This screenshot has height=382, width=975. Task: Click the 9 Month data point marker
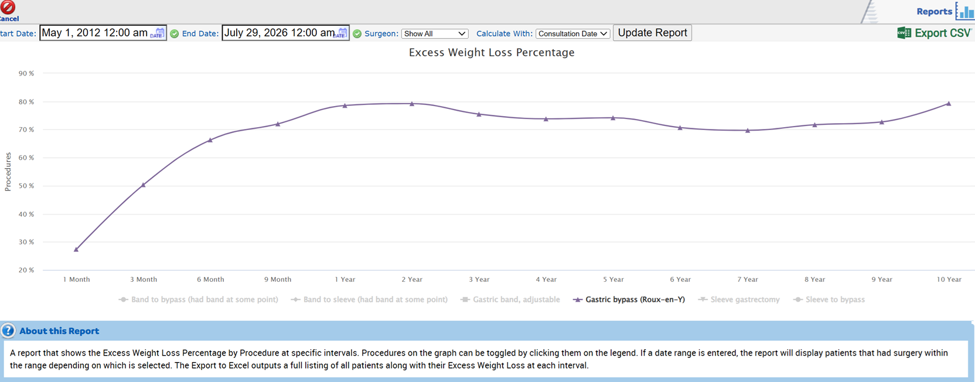278,124
